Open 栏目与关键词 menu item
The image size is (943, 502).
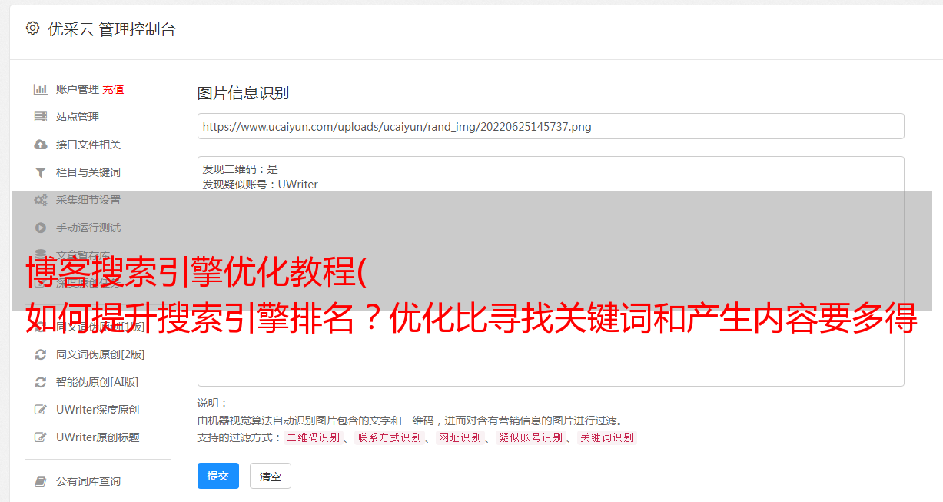coord(88,172)
